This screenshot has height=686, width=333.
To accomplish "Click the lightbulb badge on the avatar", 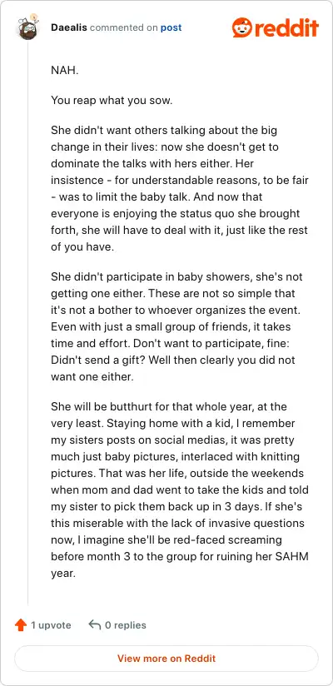I will pyautogui.click(x=33, y=17).
